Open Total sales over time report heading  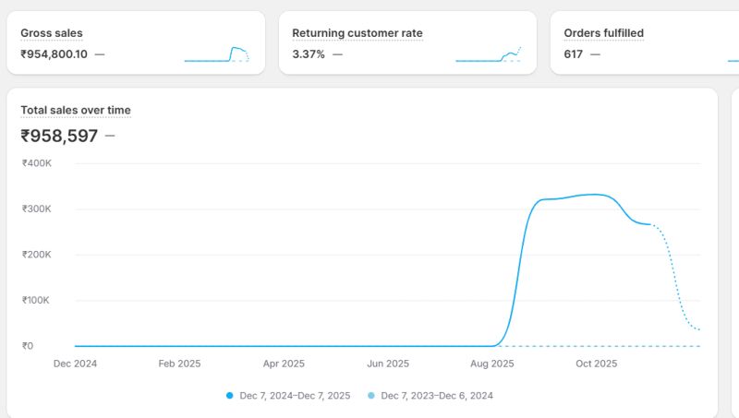76,111
